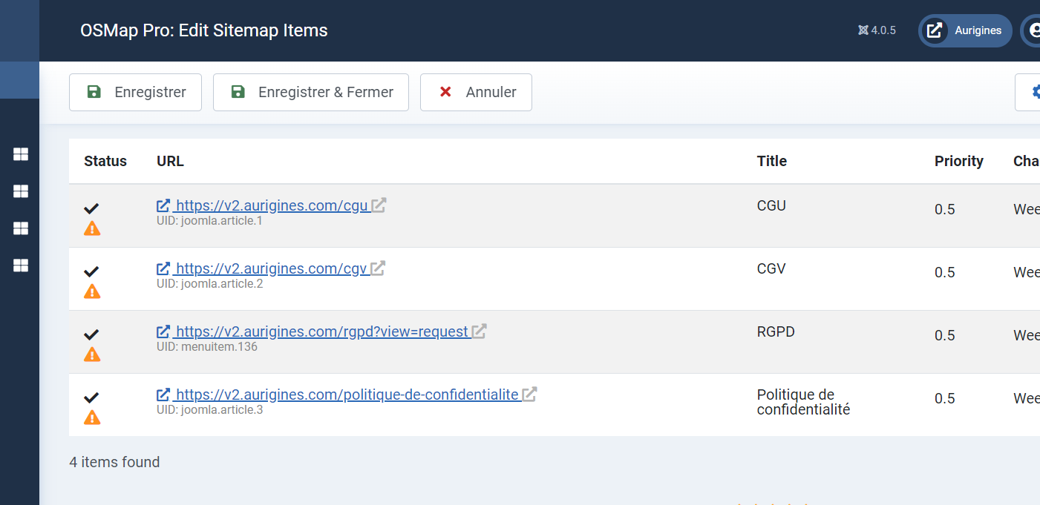Viewport: 1040px width, 505px height.
Task: Click the orange warning icon in the CGU row
Action: click(x=92, y=228)
